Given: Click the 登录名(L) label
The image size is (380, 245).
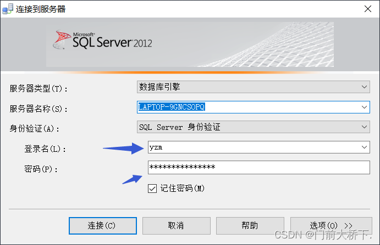Looking at the screenshot, I should [x=45, y=149].
